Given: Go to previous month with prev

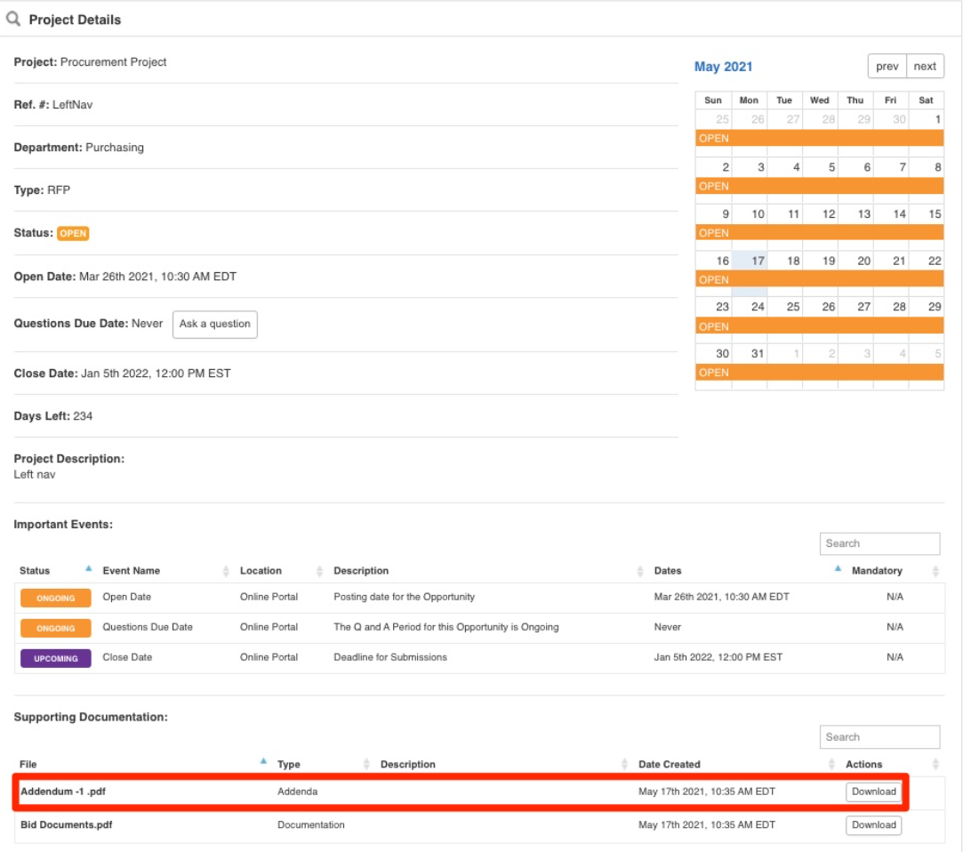Looking at the screenshot, I should click(887, 66).
